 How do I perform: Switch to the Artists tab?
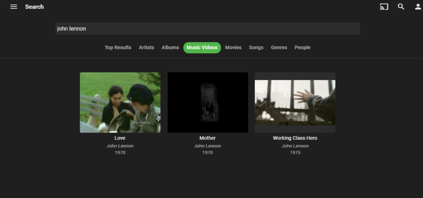146,47
